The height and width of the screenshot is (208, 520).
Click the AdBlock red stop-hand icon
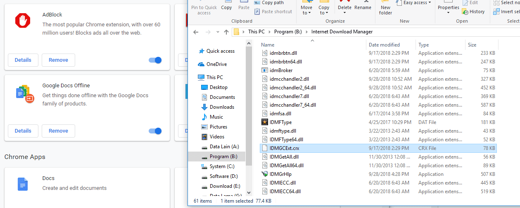23,20
